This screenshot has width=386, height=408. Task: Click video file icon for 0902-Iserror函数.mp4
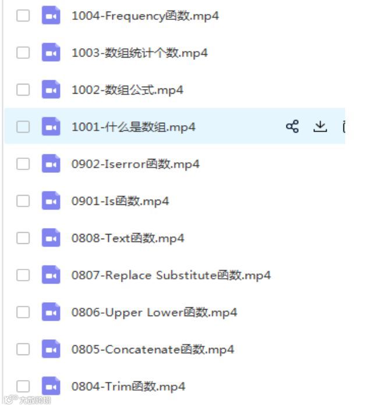[51, 164]
